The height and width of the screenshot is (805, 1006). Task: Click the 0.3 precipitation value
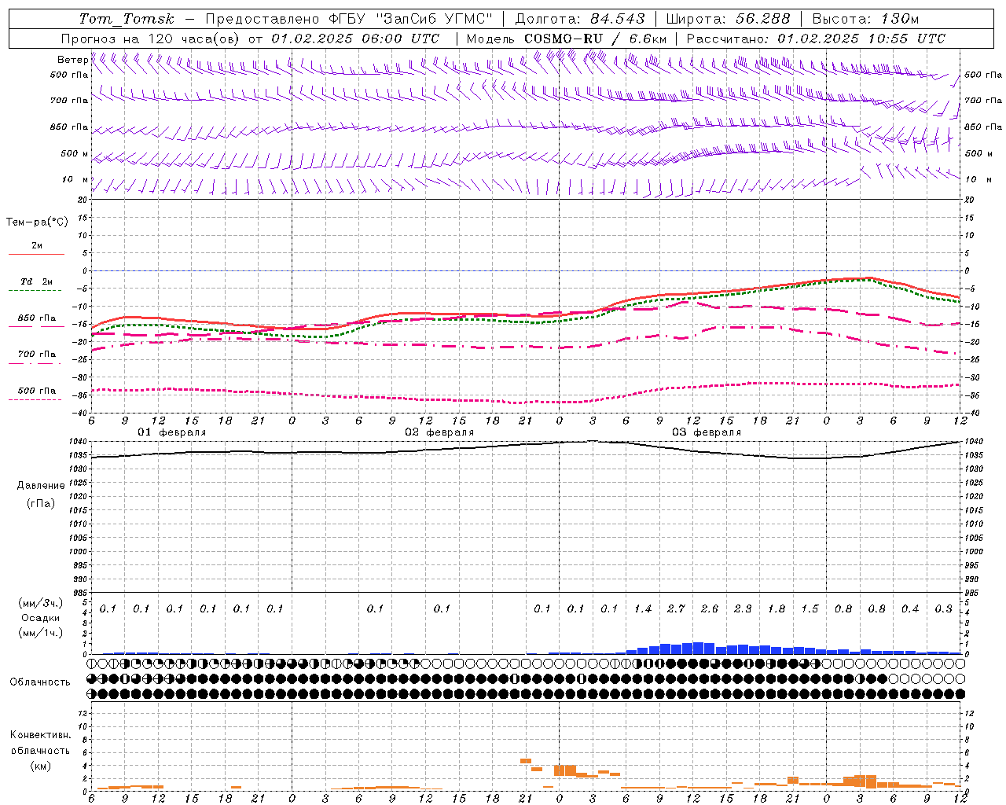pyautogui.click(x=943, y=609)
